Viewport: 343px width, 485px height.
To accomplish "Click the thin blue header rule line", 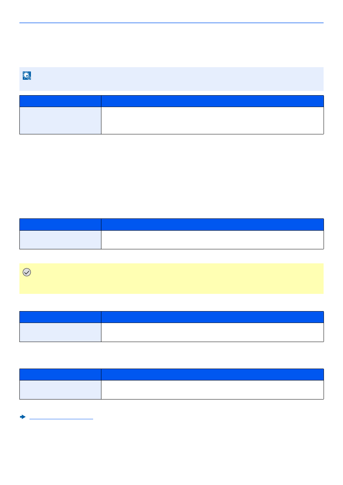I will tap(171, 23).
